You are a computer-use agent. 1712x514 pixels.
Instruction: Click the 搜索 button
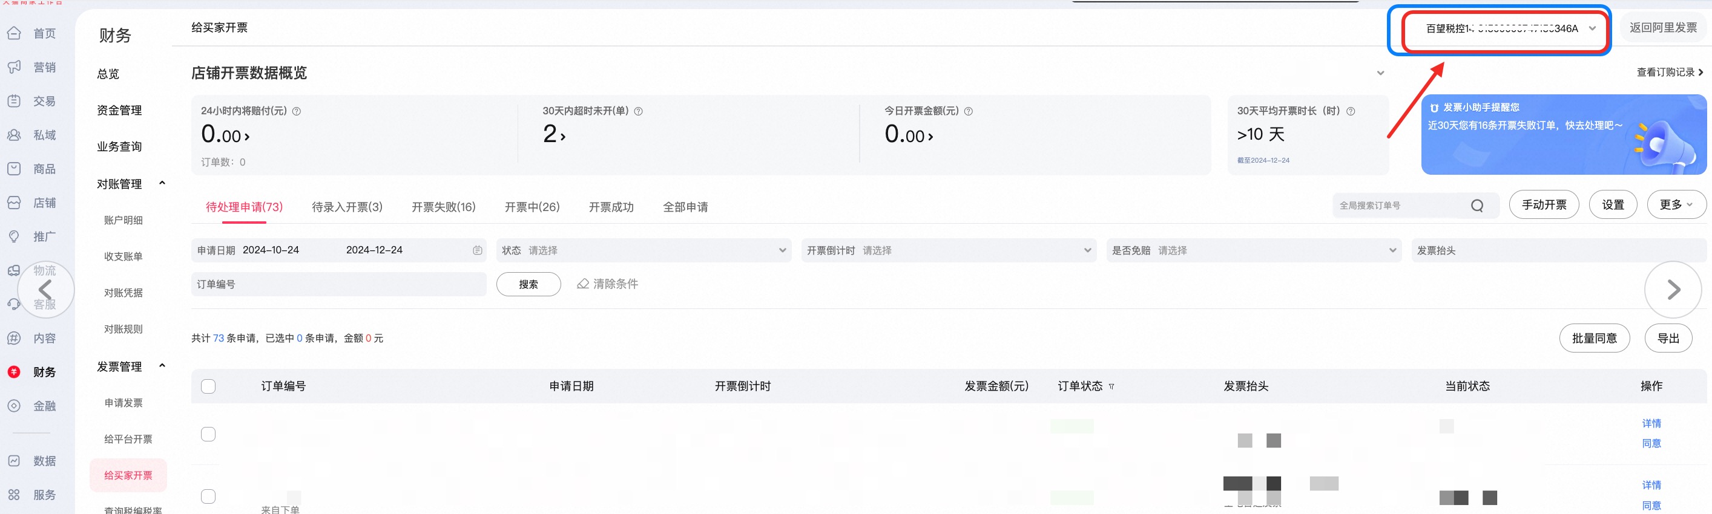click(x=528, y=284)
